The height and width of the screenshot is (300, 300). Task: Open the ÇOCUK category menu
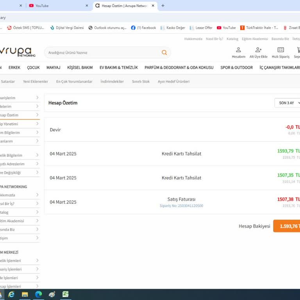click(x=33, y=68)
